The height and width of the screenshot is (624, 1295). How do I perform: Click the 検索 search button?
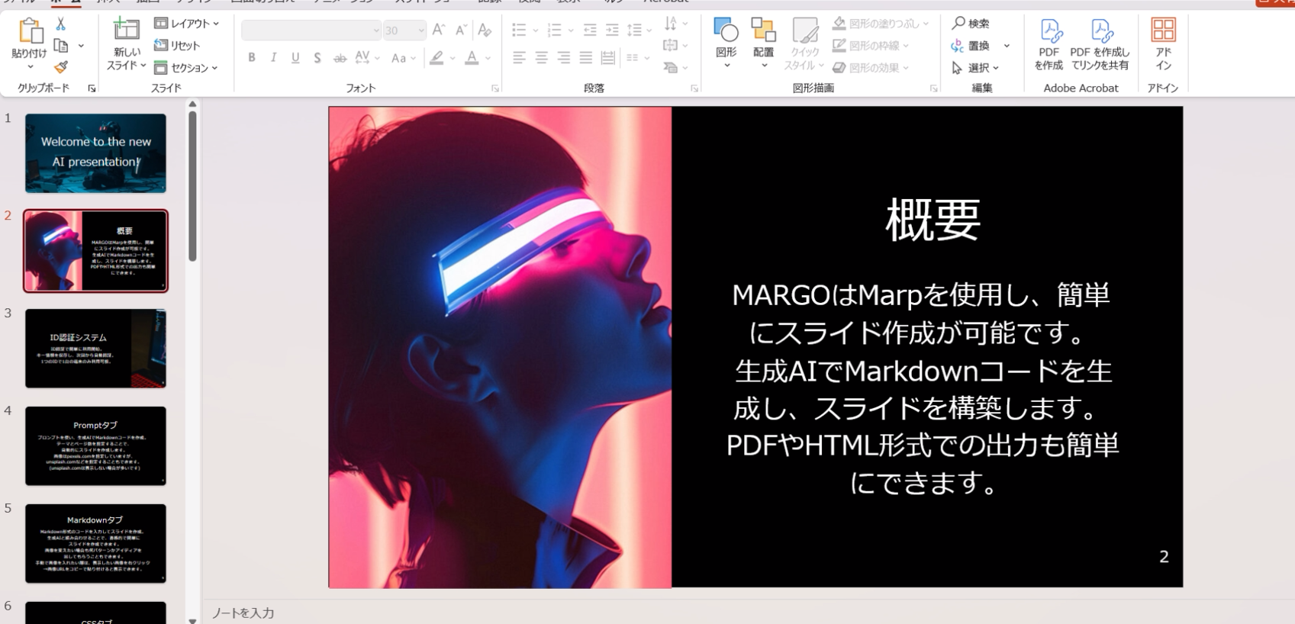tap(971, 24)
